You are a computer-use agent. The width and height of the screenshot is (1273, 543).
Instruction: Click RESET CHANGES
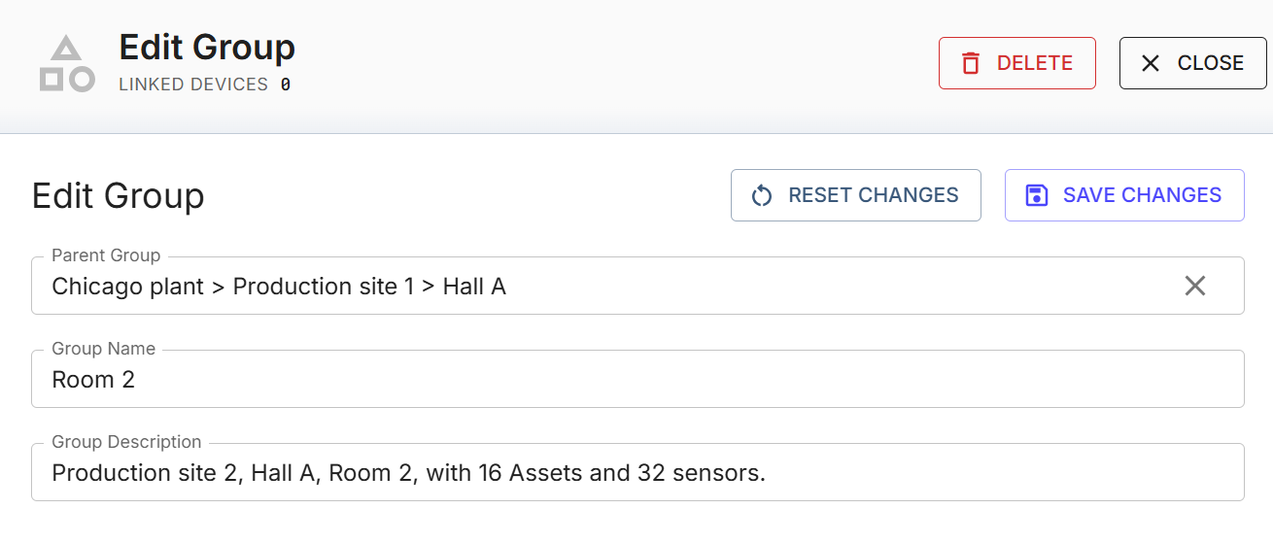(873, 195)
